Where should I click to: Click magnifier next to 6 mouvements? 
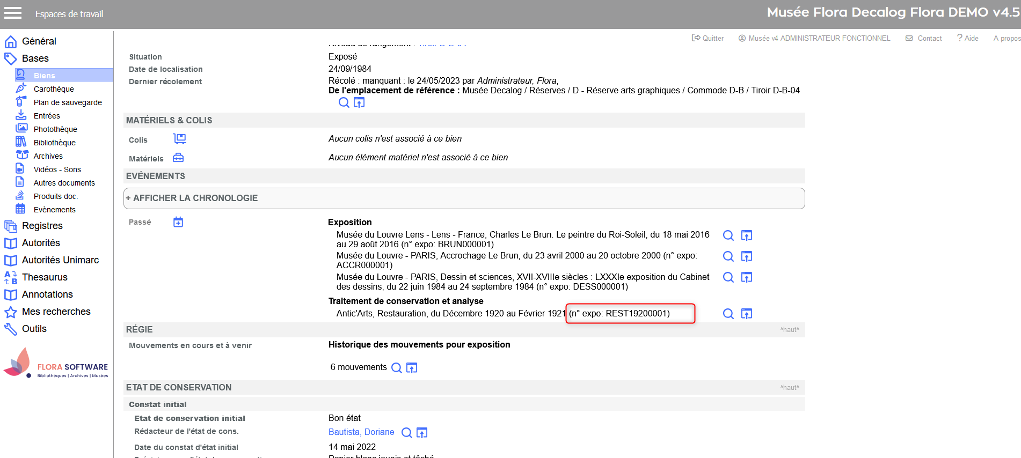[396, 368]
